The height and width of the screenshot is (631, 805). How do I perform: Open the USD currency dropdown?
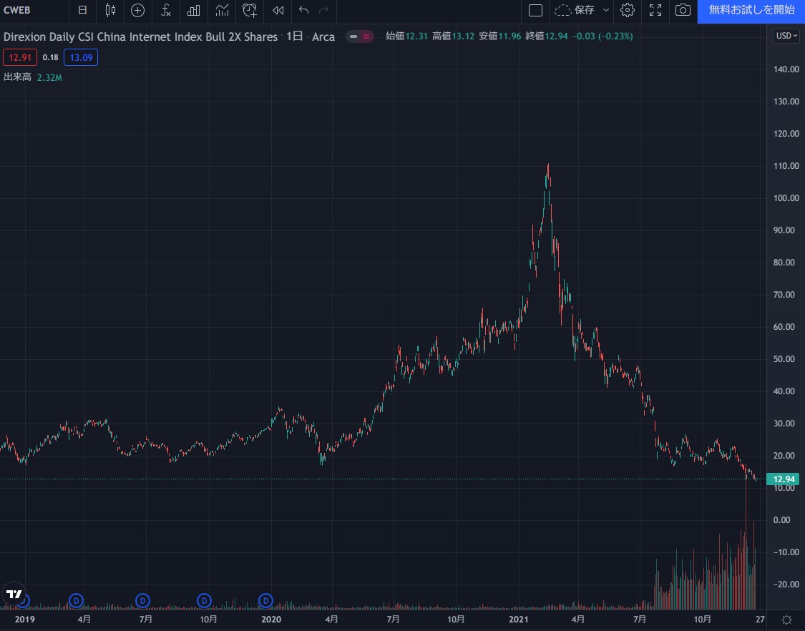click(x=786, y=36)
